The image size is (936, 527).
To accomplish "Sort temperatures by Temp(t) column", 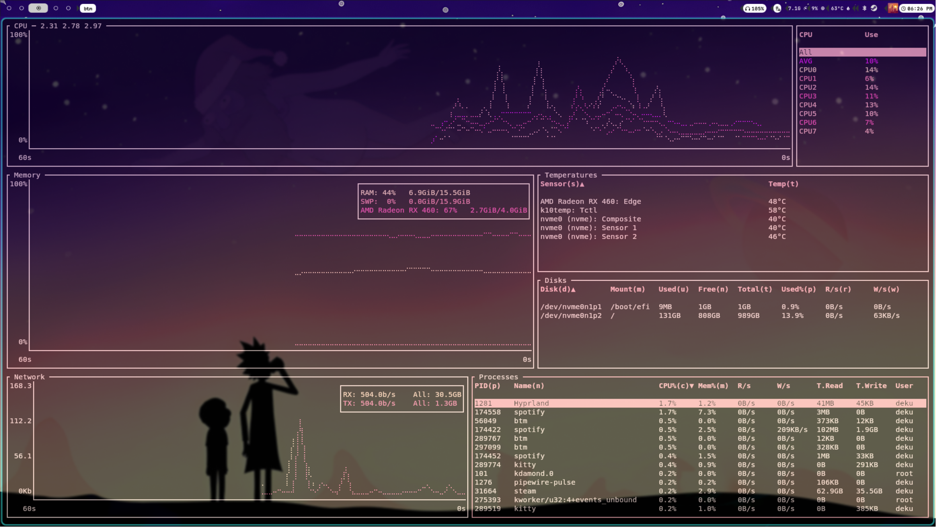I will 783,184.
